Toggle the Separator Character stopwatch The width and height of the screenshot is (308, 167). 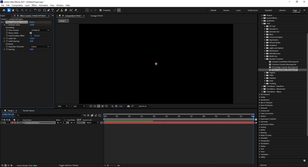[x=7, y=47]
